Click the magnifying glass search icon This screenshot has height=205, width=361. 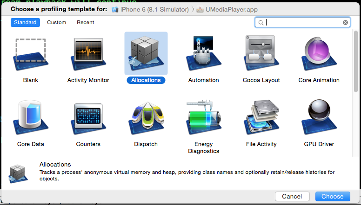(261, 23)
